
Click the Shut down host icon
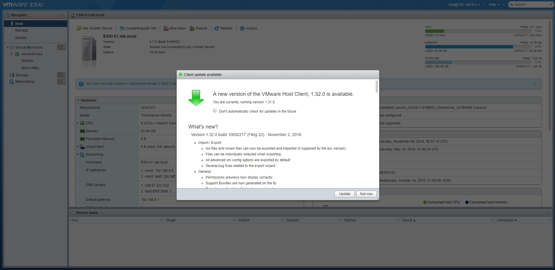click(166, 28)
